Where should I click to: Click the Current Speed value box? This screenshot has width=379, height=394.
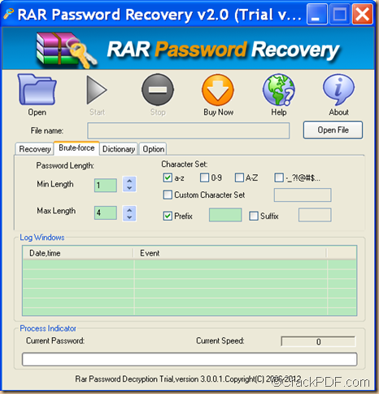point(318,342)
